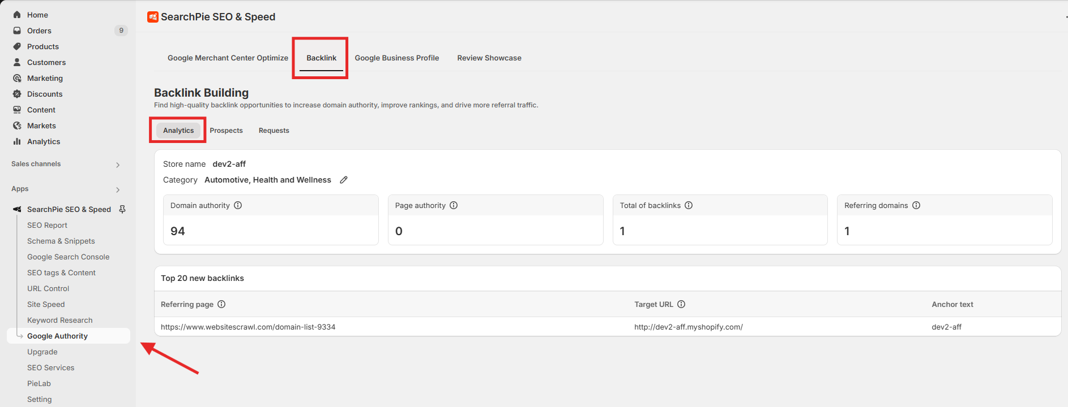This screenshot has width=1068, height=407.
Task: Open the Upgrade menu item
Action: [x=42, y=352]
